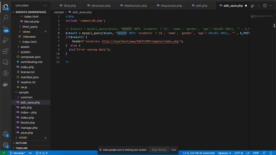Open notifications bell in status bar
Screen dimensions: 276x155
click(x=271, y=153)
